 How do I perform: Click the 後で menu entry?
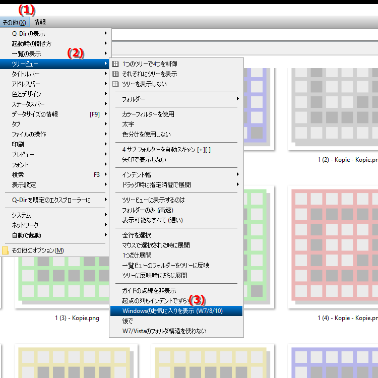[176, 321]
